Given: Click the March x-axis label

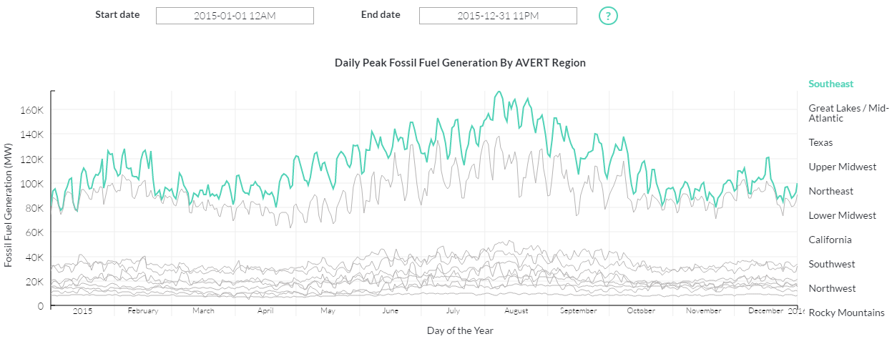Looking at the screenshot, I should 203,311.
